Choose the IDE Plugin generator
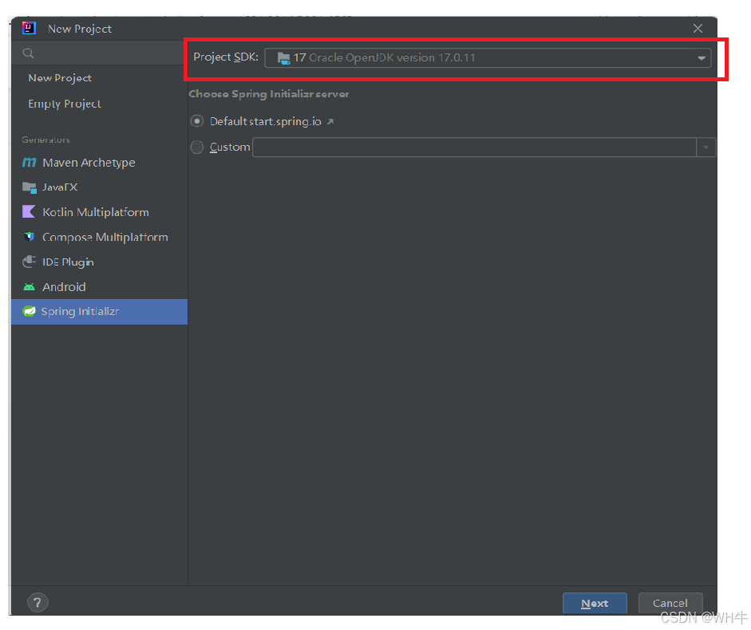Image resolution: width=751 pixels, height=630 pixels. click(x=99, y=262)
